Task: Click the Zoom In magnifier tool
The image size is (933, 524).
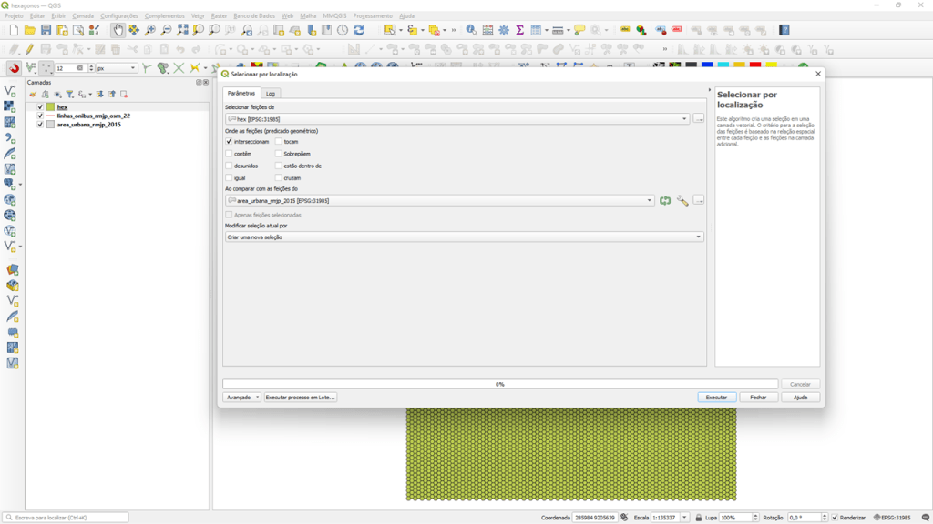Action: (150, 30)
